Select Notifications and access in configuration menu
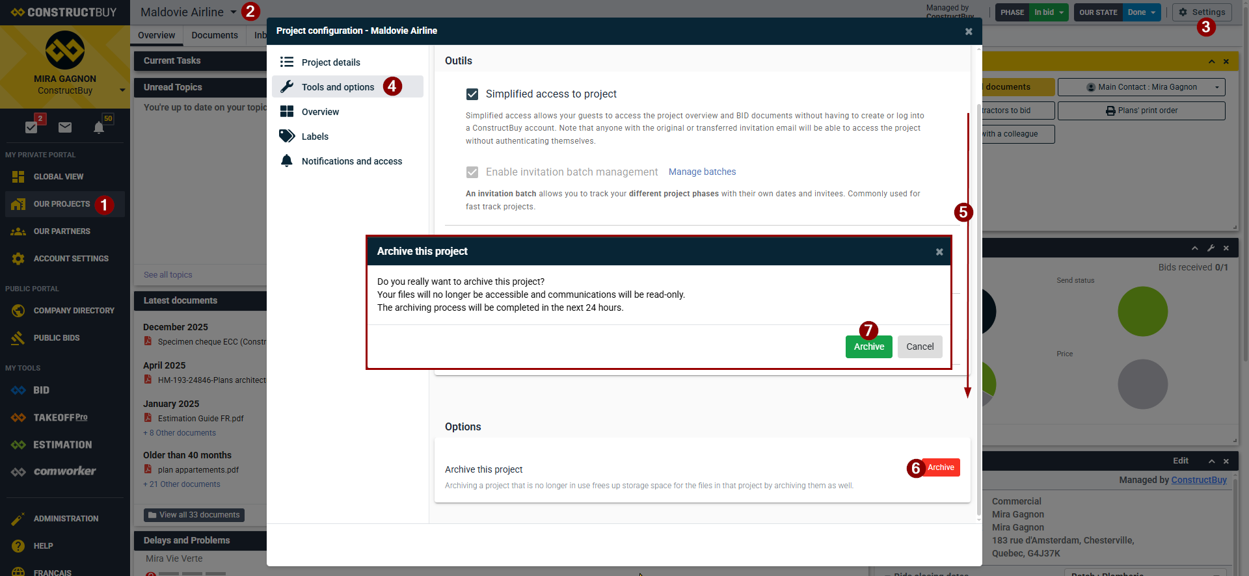Screen dimensions: 1249x576 pos(347,161)
